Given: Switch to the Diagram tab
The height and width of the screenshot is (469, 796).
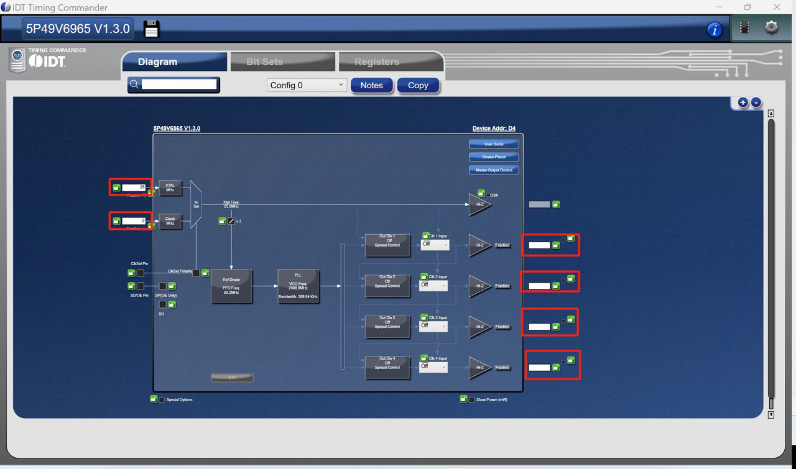Looking at the screenshot, I should [x=174, y=61].
